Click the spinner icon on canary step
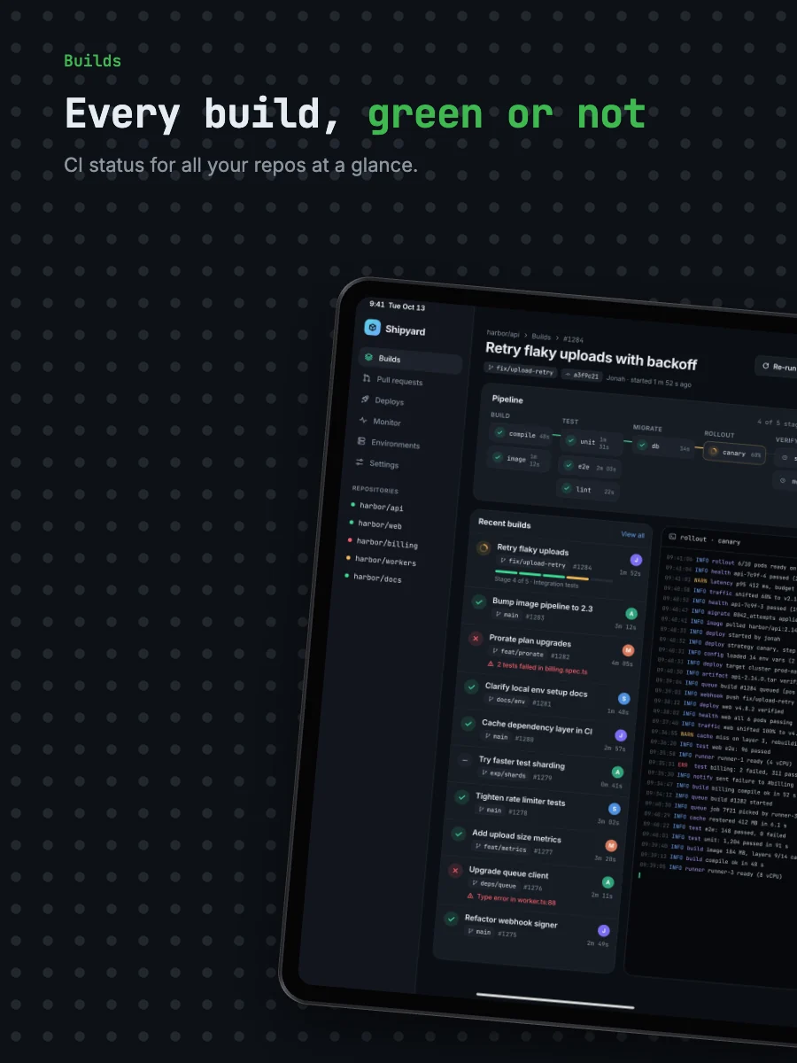The height and width of the screenshot is (1063, 797). (714, 451)
